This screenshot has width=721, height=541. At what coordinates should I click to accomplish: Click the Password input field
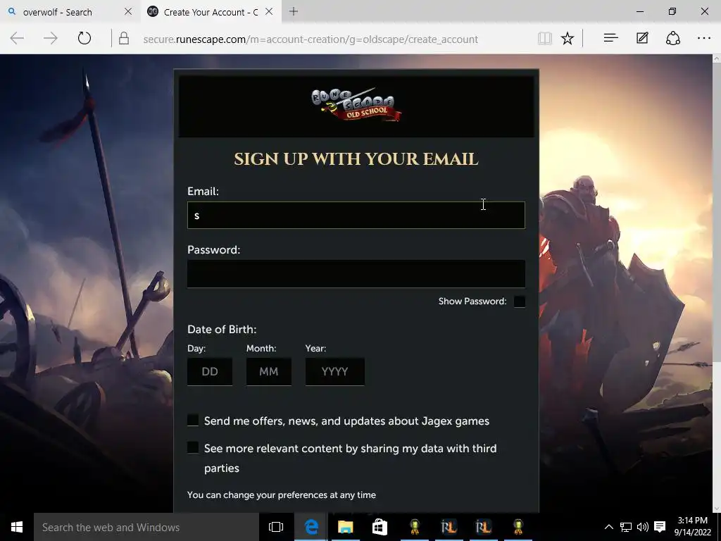(356, 274)
